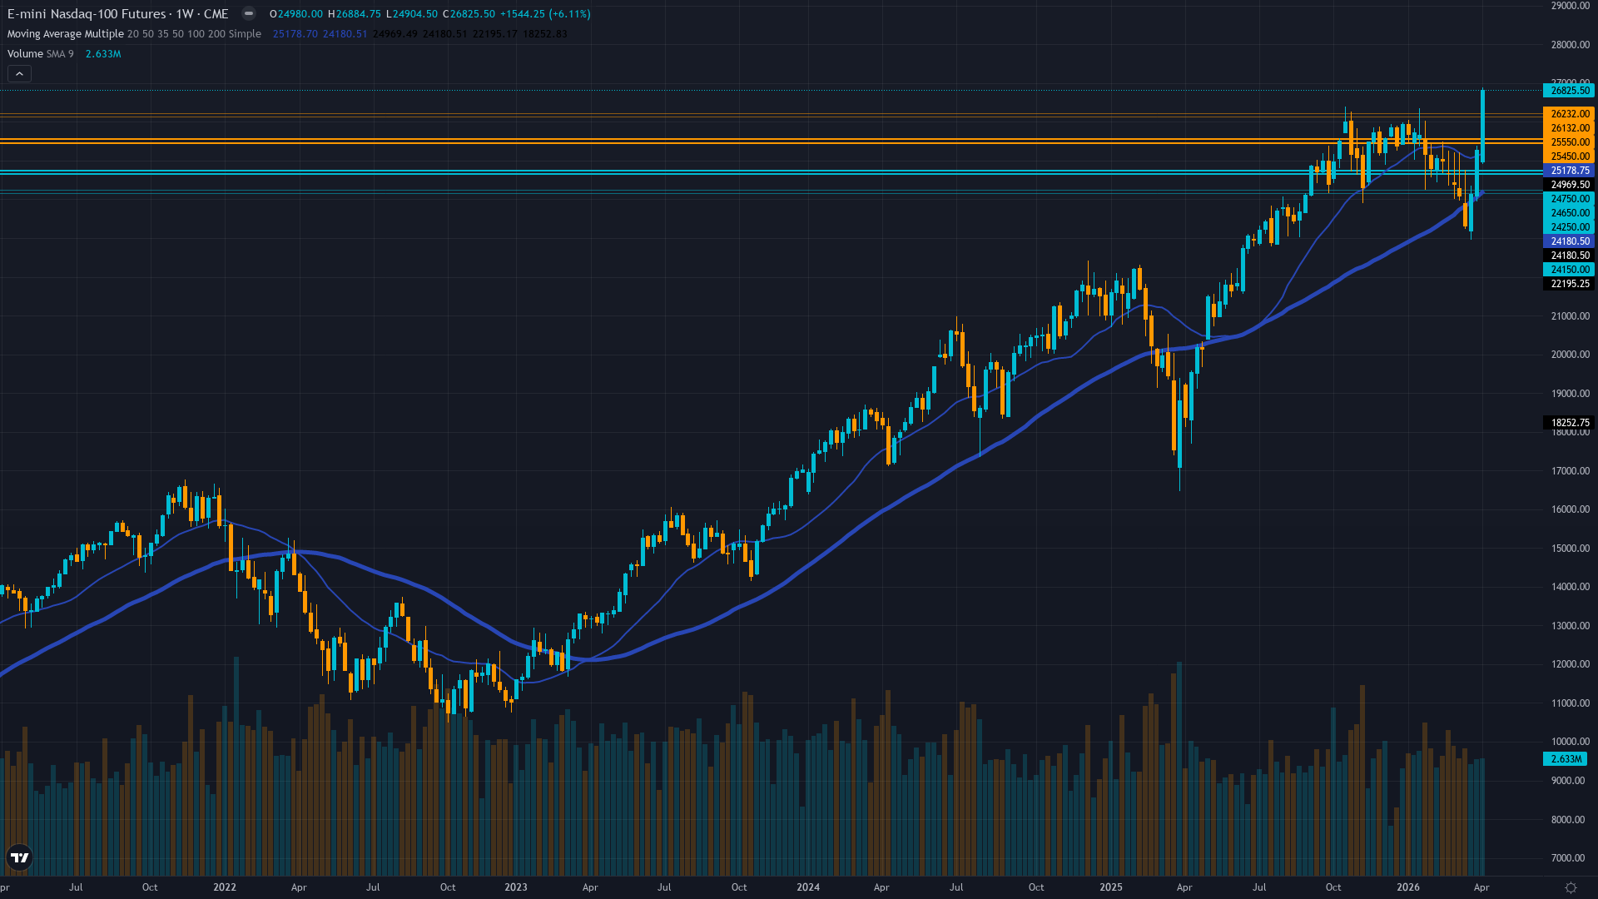Click the 11000.00 price scale label
The height and width of the screenshot is (899, 1598).
(x=1570, y=703)
